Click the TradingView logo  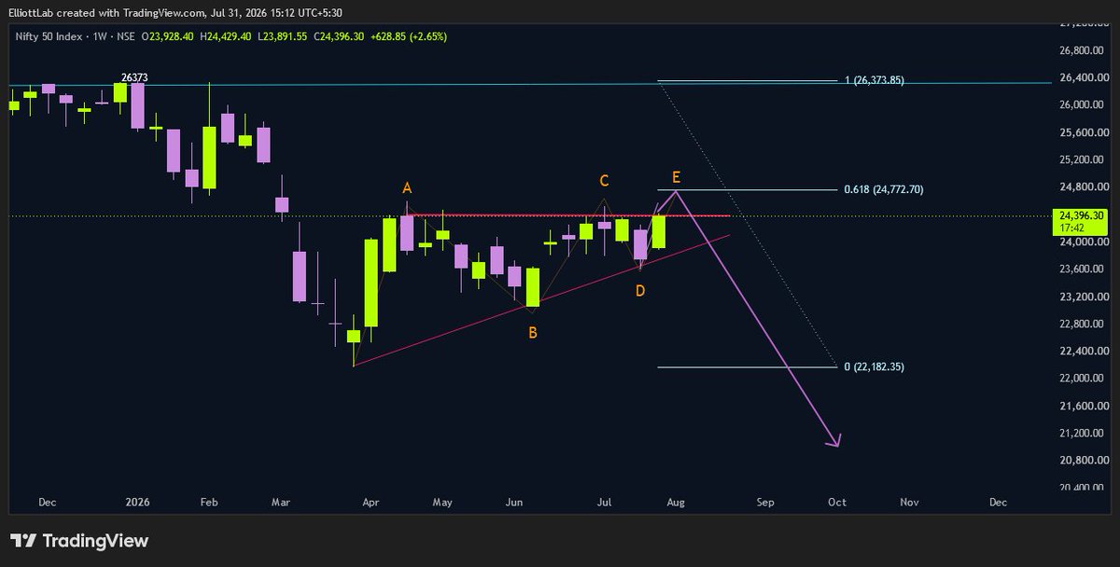[79, 541]
